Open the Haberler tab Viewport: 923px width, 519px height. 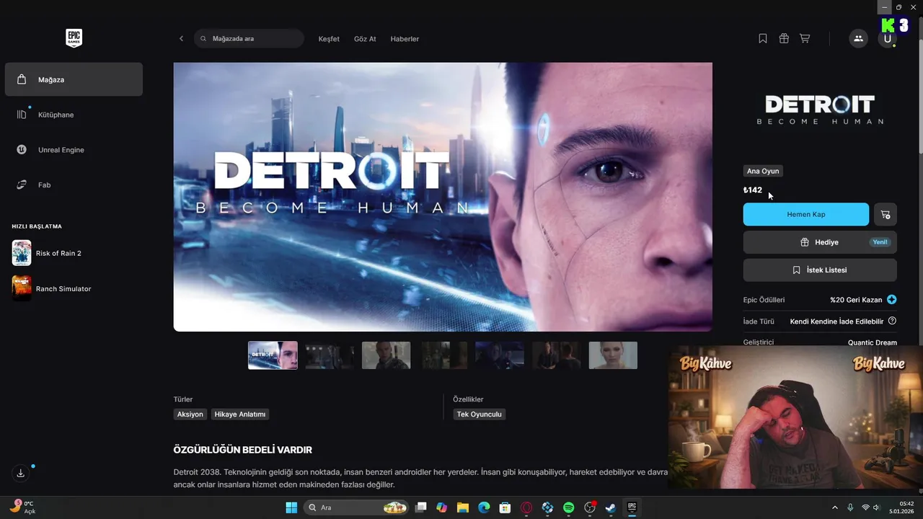pyautogui.click(x=405, y=39)
